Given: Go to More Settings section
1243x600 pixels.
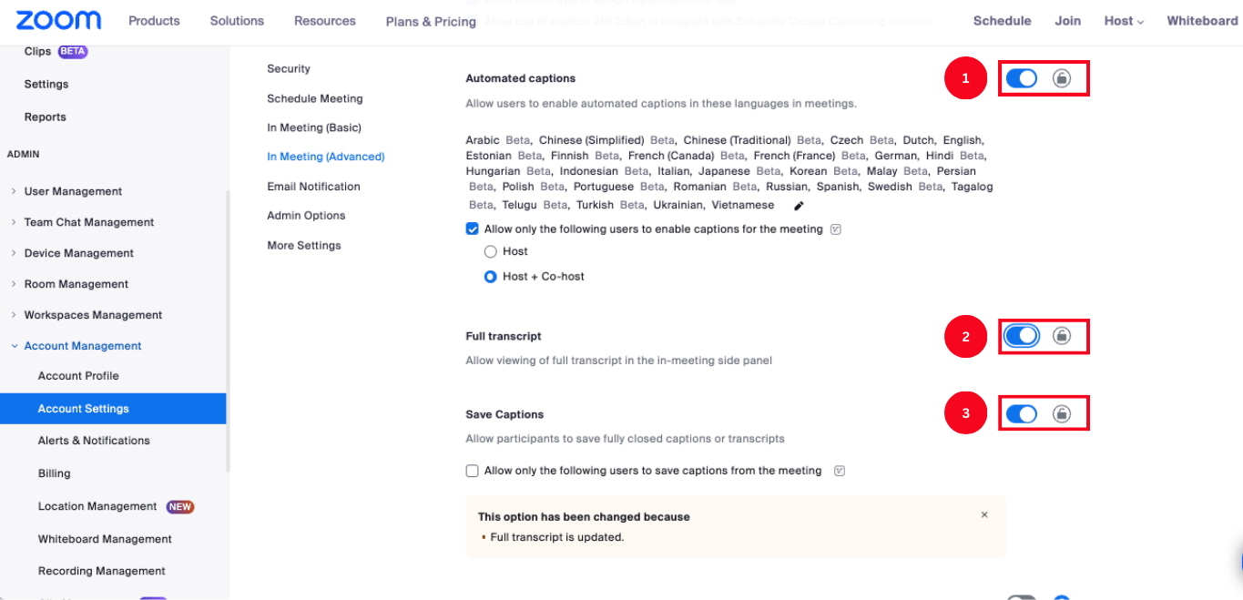Looking at the screenshot, I should 304,246.
